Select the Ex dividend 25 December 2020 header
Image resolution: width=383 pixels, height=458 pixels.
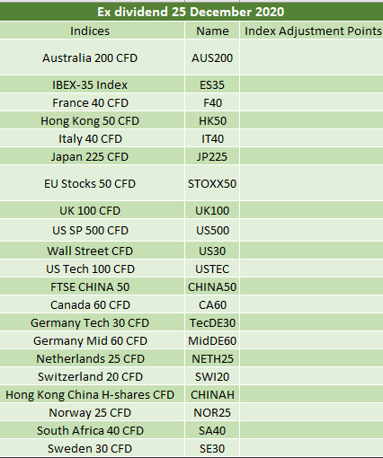[x=191, y=12]
